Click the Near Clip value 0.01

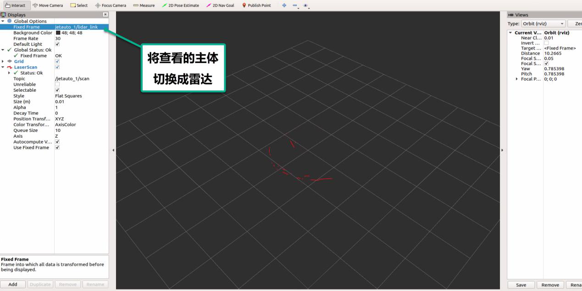click(549, 38)
